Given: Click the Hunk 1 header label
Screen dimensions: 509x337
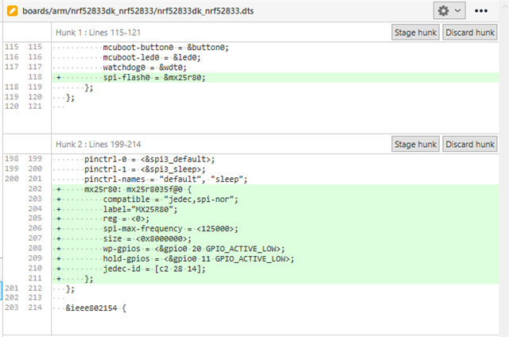Looking at the screenshot, I should tap(98, 33).
